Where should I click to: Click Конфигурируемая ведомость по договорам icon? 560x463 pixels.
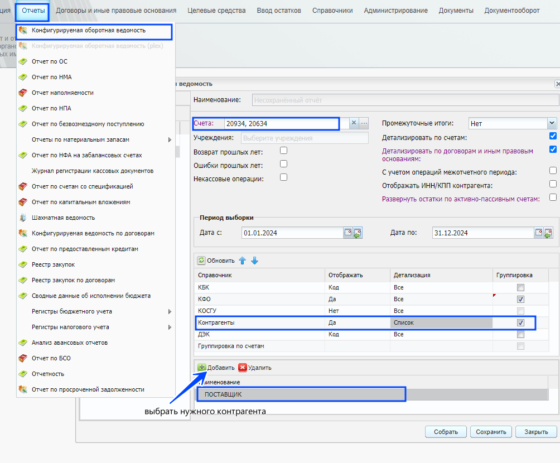[23, 233]
